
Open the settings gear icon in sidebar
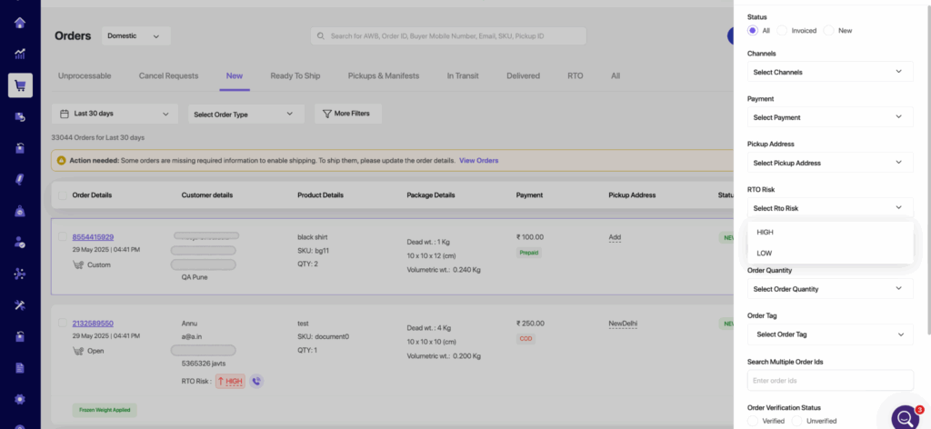coord(20,399)
